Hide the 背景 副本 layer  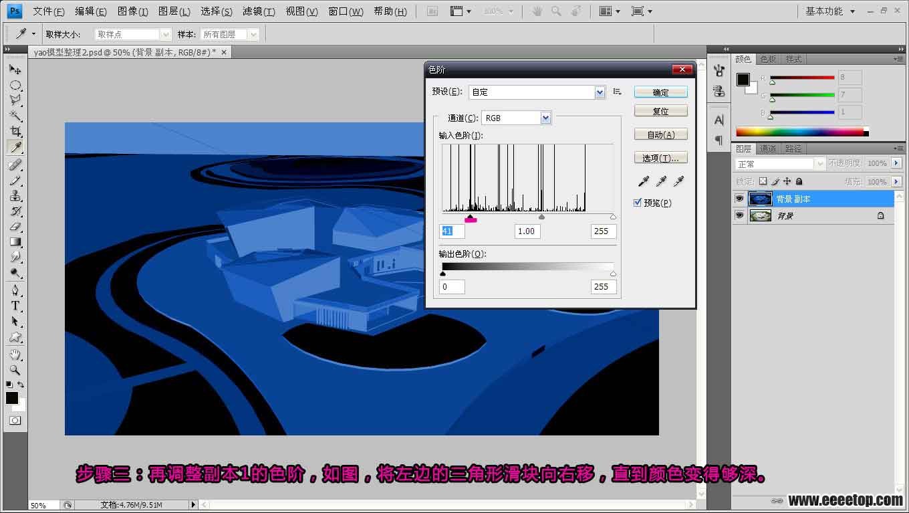pos(739,199)
